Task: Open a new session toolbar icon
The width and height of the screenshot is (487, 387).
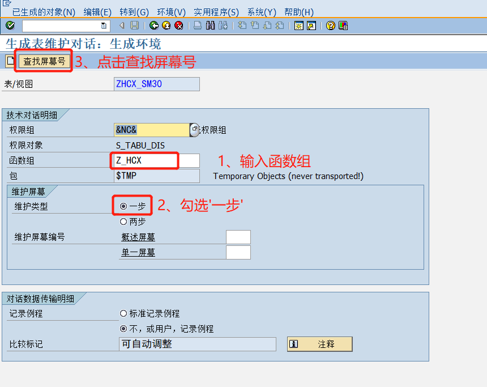Action: (298, 25)
